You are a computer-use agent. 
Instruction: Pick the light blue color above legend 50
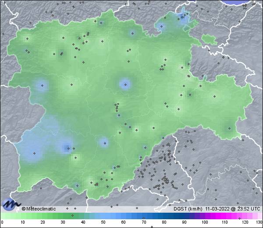(x=103, y=216)
